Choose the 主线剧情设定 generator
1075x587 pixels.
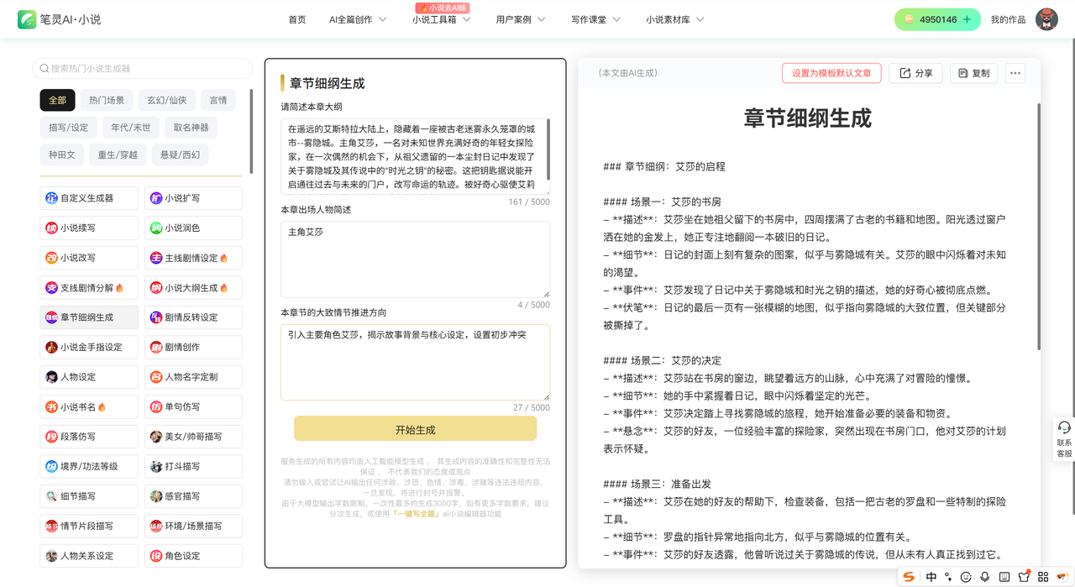193,258
